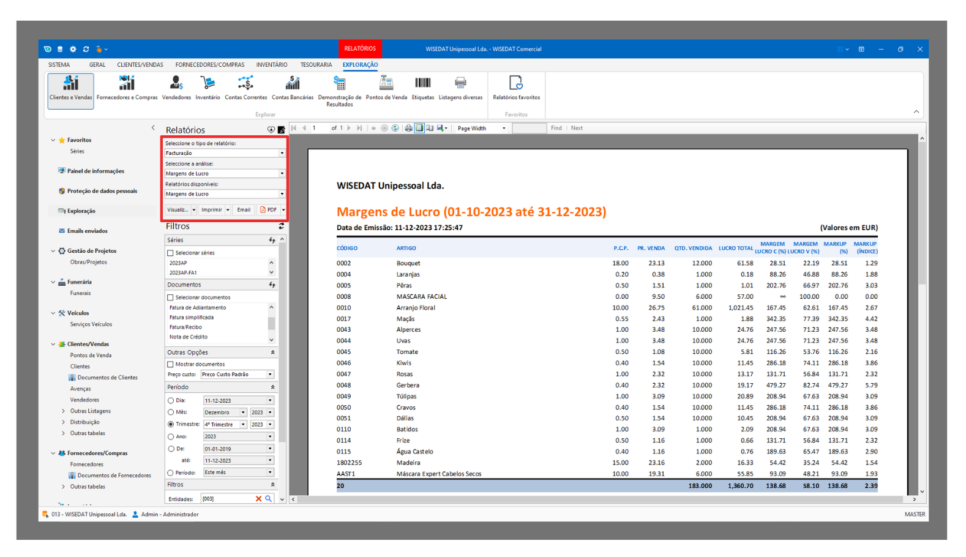Print report using the toolbar printer icon

[x=408, y=128]
